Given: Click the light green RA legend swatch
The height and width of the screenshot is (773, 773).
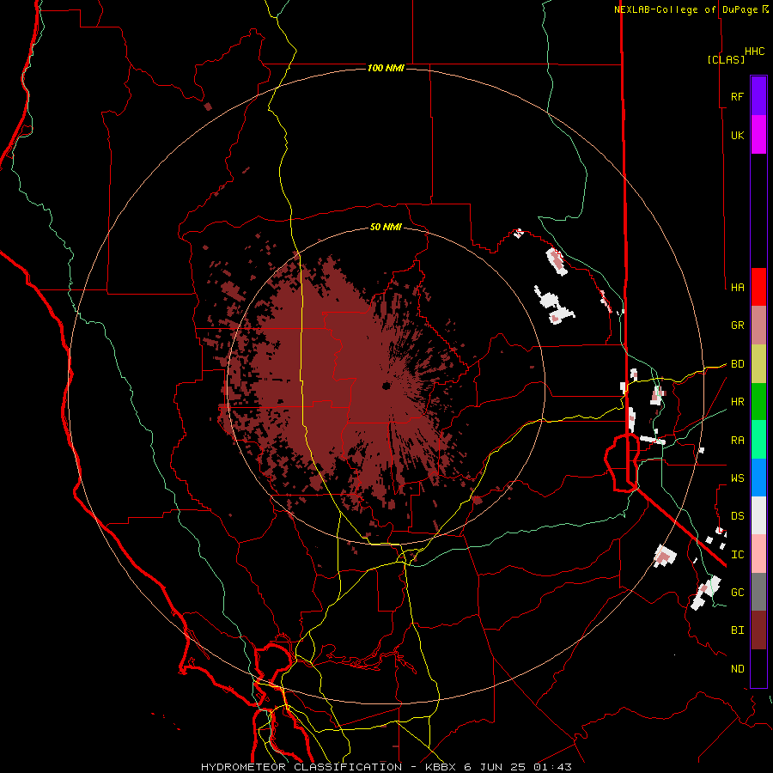Looking at the screenshot, I should (758, 440).
